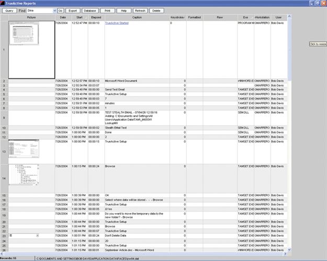Click the Keystrokes column header
Image resolution: width=327 pixels, height=261 pixels.
[x=178, y=17]
